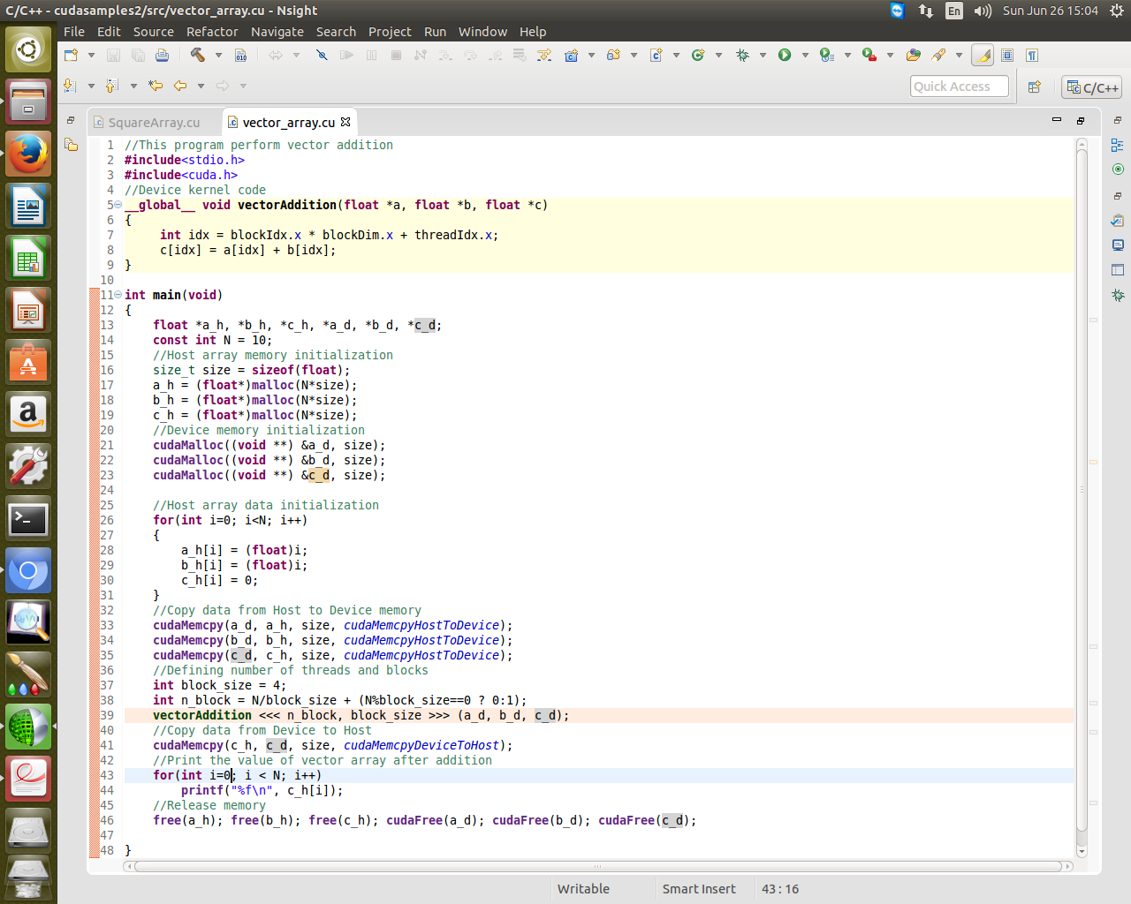1131x904 pixels.
Task: Click the C/C++ perspective button
Action: click(1092, 87)
